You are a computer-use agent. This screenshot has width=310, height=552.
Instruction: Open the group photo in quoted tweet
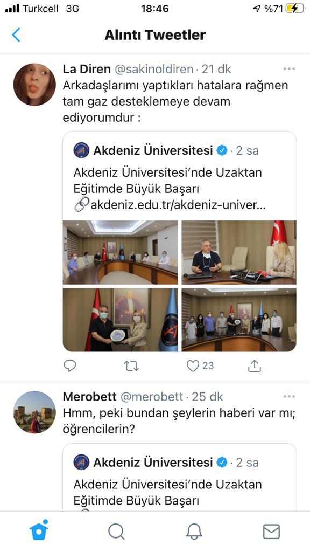pyautogui.click(x=238, y=320)
